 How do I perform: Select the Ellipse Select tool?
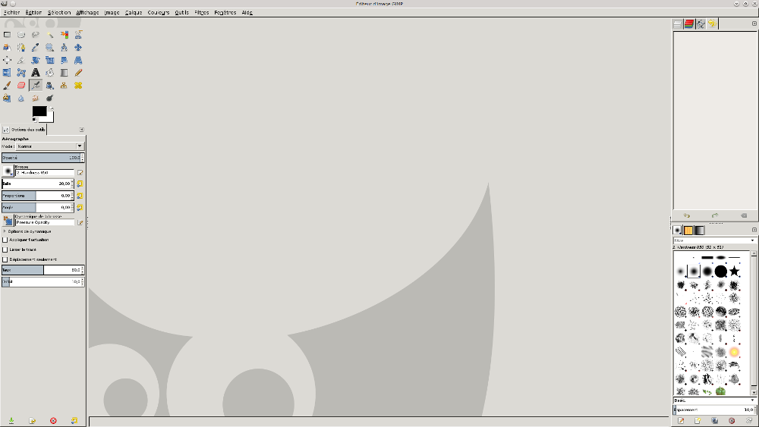tap(21, 35)
